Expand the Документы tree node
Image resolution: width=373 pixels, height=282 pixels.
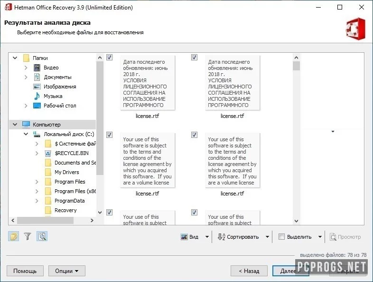click(26, 77)
